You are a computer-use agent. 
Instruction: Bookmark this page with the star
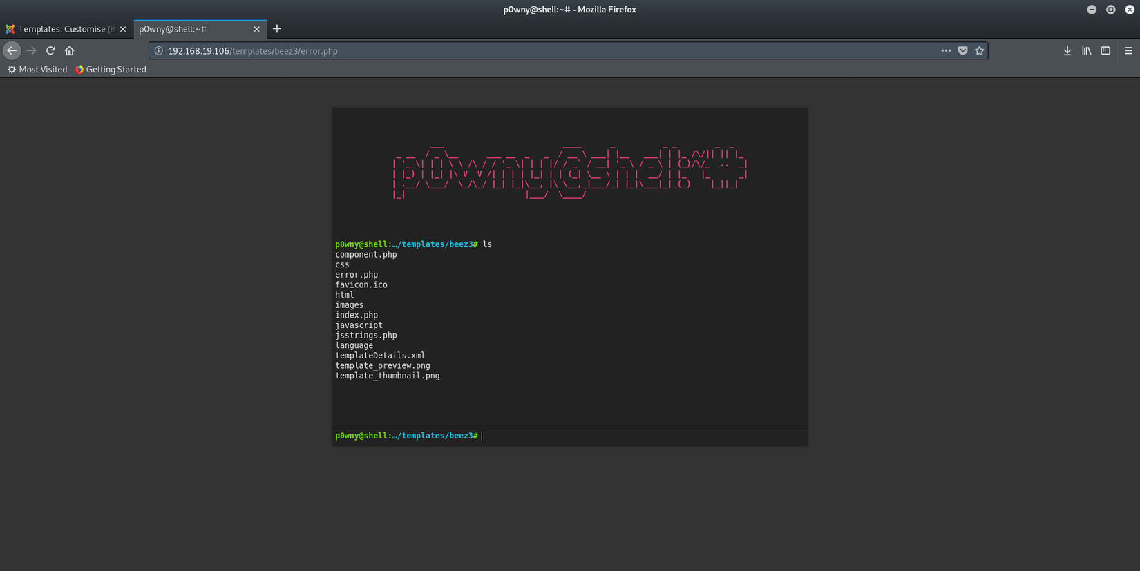(x=979, y=50)
